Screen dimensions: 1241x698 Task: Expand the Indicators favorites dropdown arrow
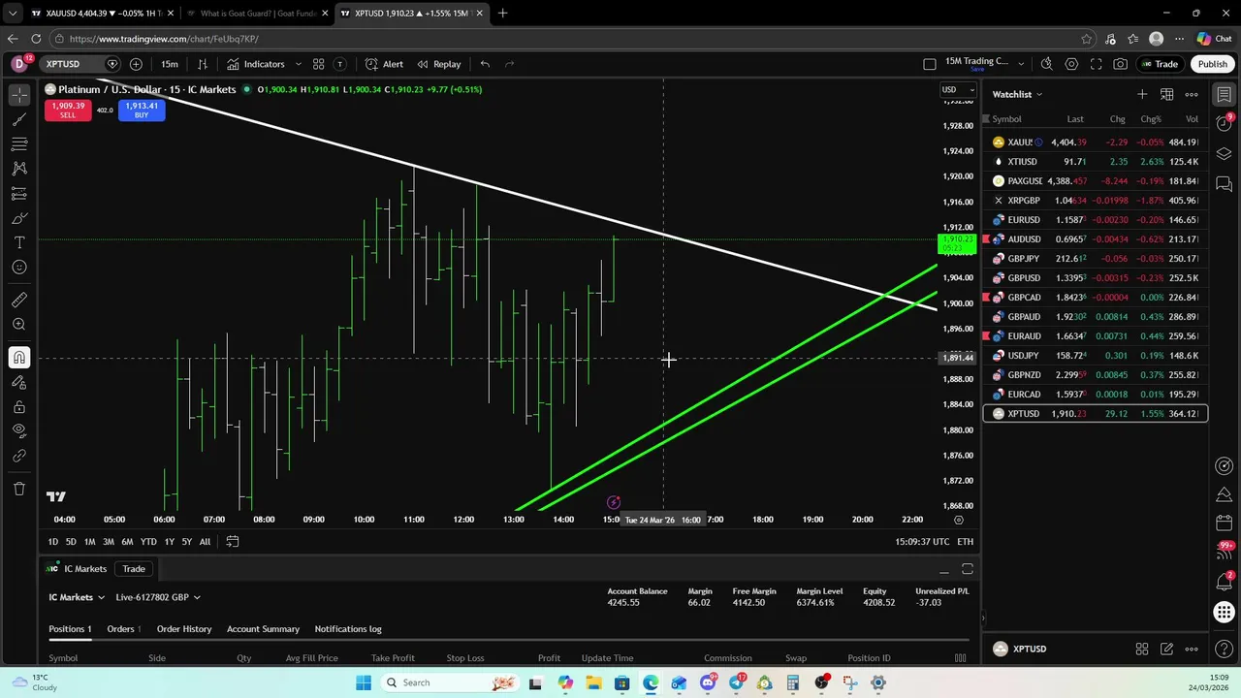click(298, 64)
